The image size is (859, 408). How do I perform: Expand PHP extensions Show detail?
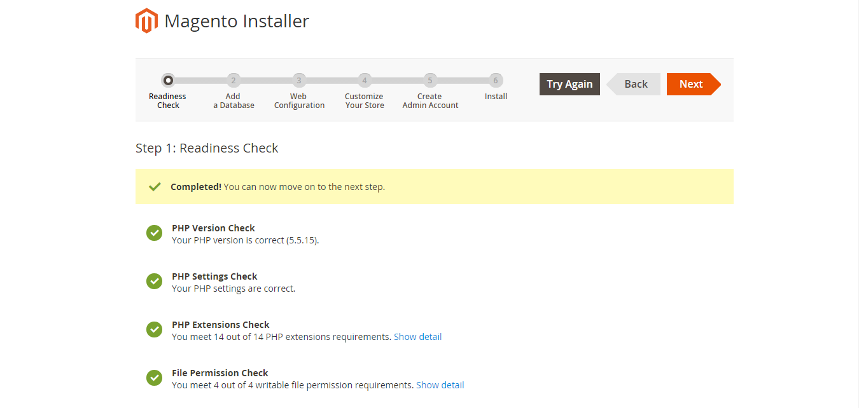pos(417,337)
